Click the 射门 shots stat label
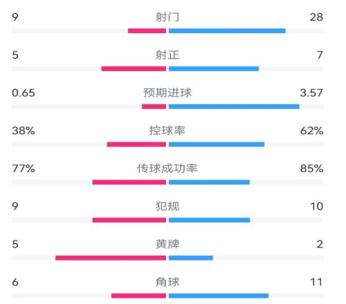Image resolution: width=346 pixels, height=304 pixels. click(167, 17)
